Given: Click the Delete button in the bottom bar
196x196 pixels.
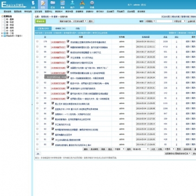Looking at the screenshot, I should [86, 149].
